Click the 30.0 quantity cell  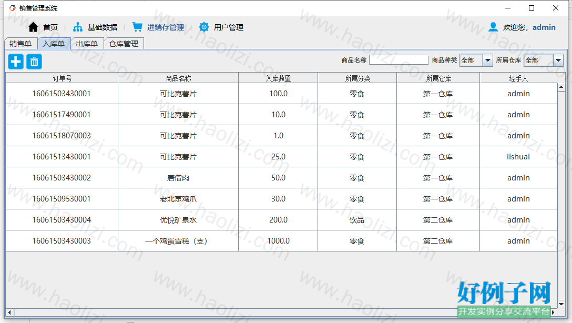[278, 199]
